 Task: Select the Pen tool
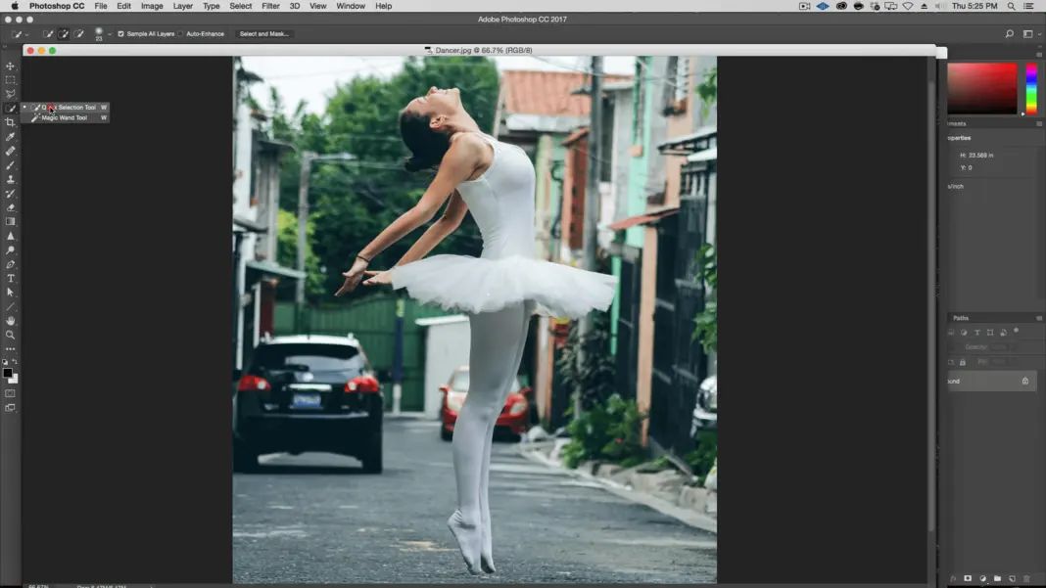click(x=10, y=264)
